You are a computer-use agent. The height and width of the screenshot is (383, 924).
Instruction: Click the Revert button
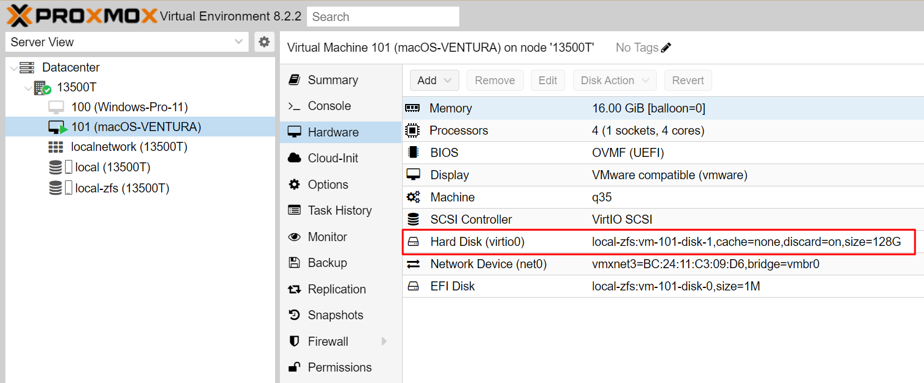(688, 81)
